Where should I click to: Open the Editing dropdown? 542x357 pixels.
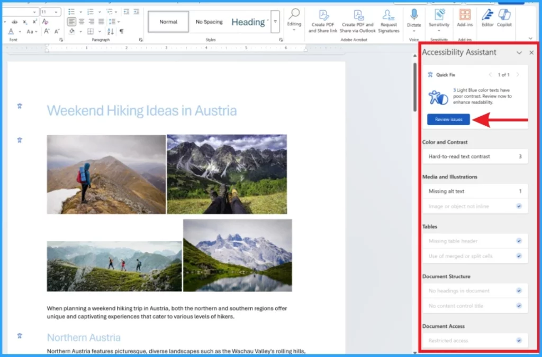(x=294, y=20)
